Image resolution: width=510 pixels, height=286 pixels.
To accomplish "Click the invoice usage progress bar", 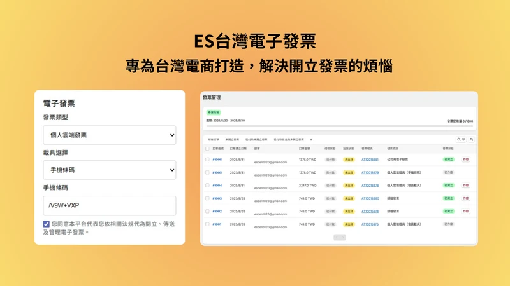I will point(340,126).
